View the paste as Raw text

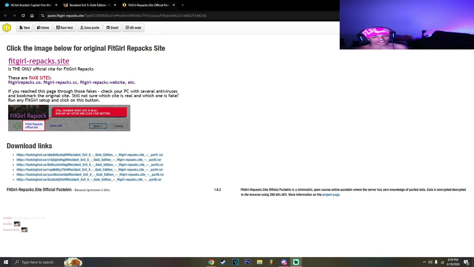(64, 28)
